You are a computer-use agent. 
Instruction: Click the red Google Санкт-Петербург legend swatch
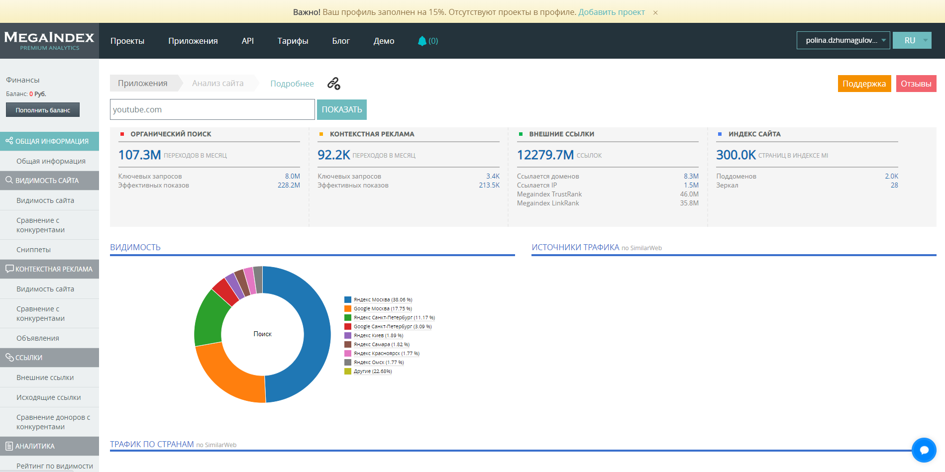348,326
